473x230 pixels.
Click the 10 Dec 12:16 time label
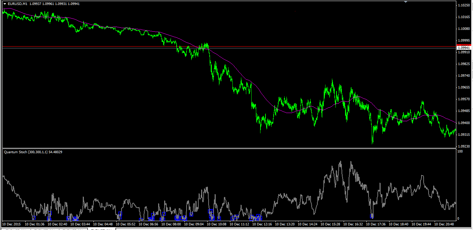[262, 224]
